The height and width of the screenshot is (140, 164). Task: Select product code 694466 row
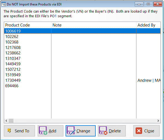point(82,86)
